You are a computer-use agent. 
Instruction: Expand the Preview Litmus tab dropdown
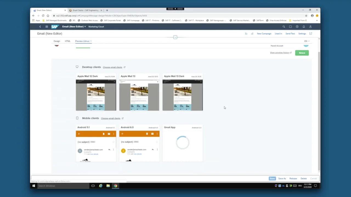[x=91, y=41]
